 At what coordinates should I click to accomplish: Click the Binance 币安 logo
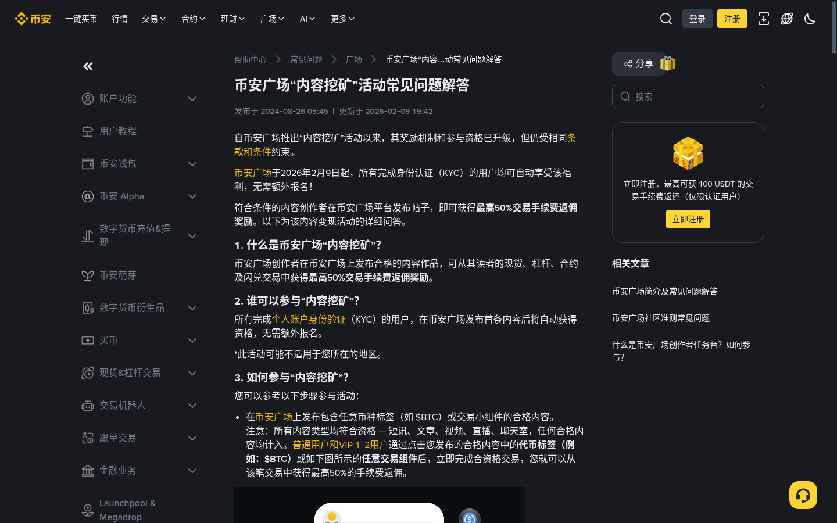(x=33, y=19)
